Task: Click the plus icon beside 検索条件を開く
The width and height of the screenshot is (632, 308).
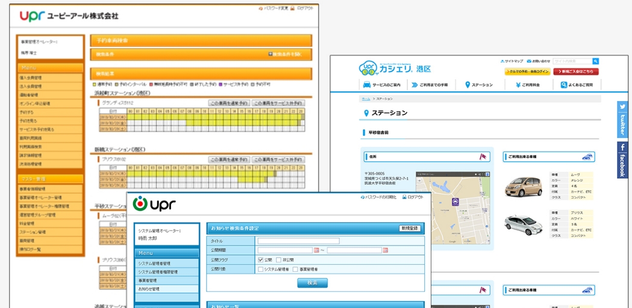Action: click(x=270, y=54)
